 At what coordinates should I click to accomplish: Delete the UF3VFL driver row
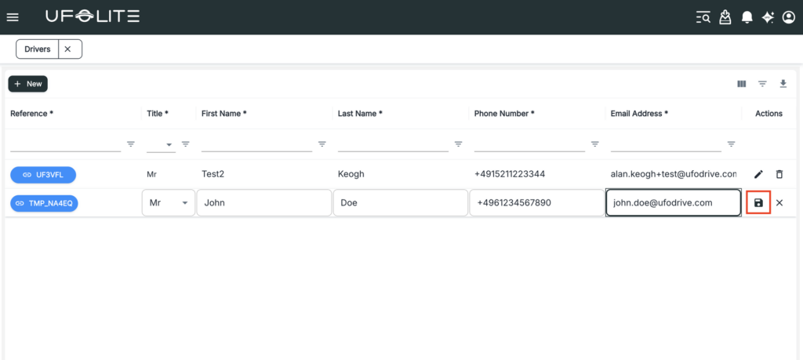click(x=779, y=174)
